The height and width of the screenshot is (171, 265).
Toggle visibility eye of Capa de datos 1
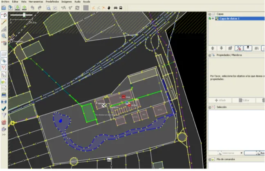(x=213, y=18)
